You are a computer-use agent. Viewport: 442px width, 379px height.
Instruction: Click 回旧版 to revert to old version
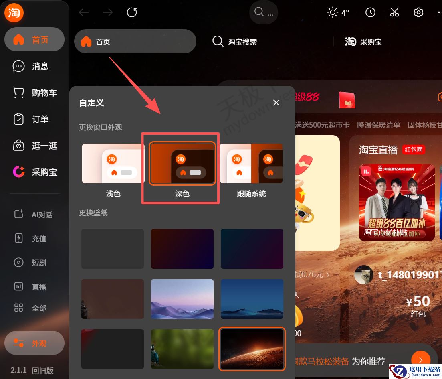coord(43,371)
